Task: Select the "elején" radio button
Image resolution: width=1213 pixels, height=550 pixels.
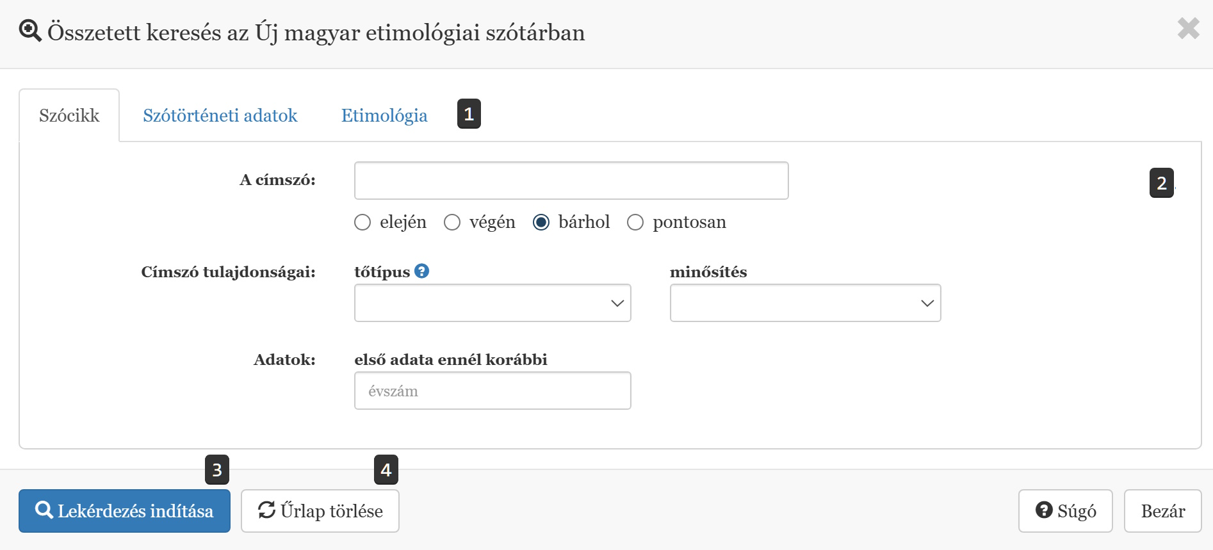Action: pyautogui.click(x=362, y=222)
